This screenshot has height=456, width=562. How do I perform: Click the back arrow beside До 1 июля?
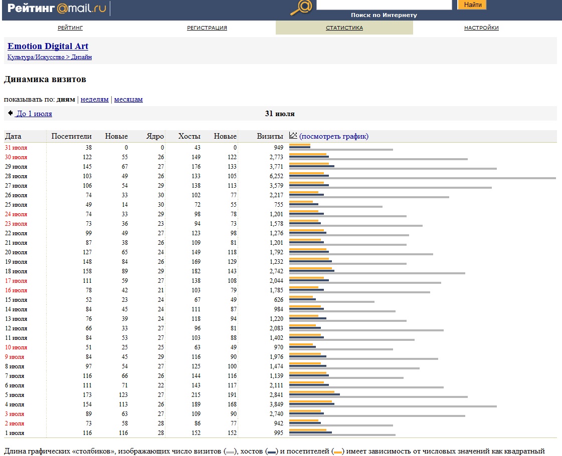10,113
